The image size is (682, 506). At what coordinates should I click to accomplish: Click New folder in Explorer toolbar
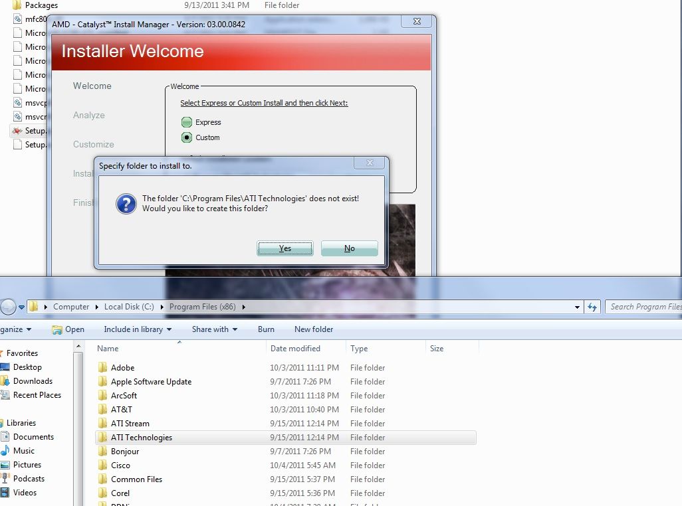314,329
